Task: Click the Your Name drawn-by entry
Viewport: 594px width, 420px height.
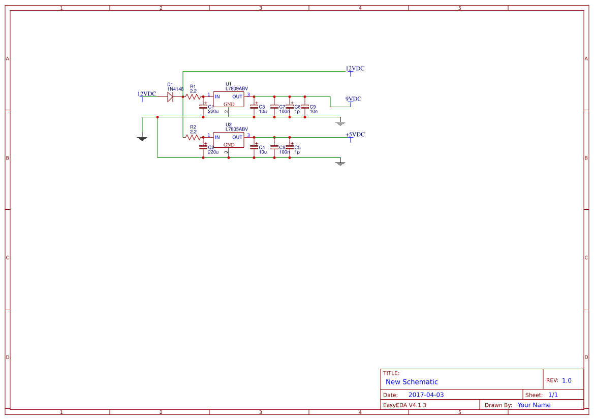Action: (534, 405)
